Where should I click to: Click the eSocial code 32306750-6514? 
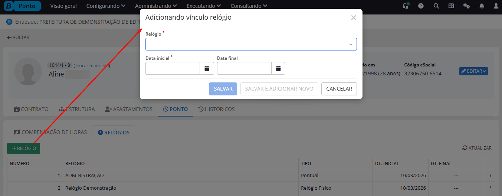pos(423,73)
